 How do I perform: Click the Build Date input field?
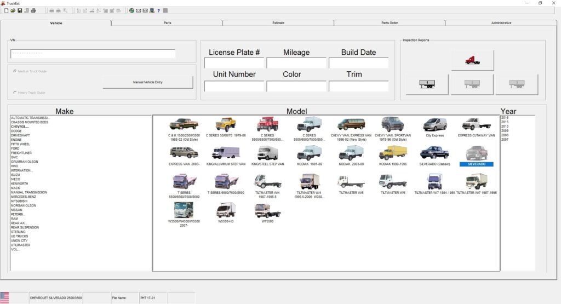[358, 63]
